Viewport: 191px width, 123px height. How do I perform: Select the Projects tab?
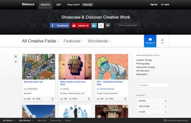[150, 41]
